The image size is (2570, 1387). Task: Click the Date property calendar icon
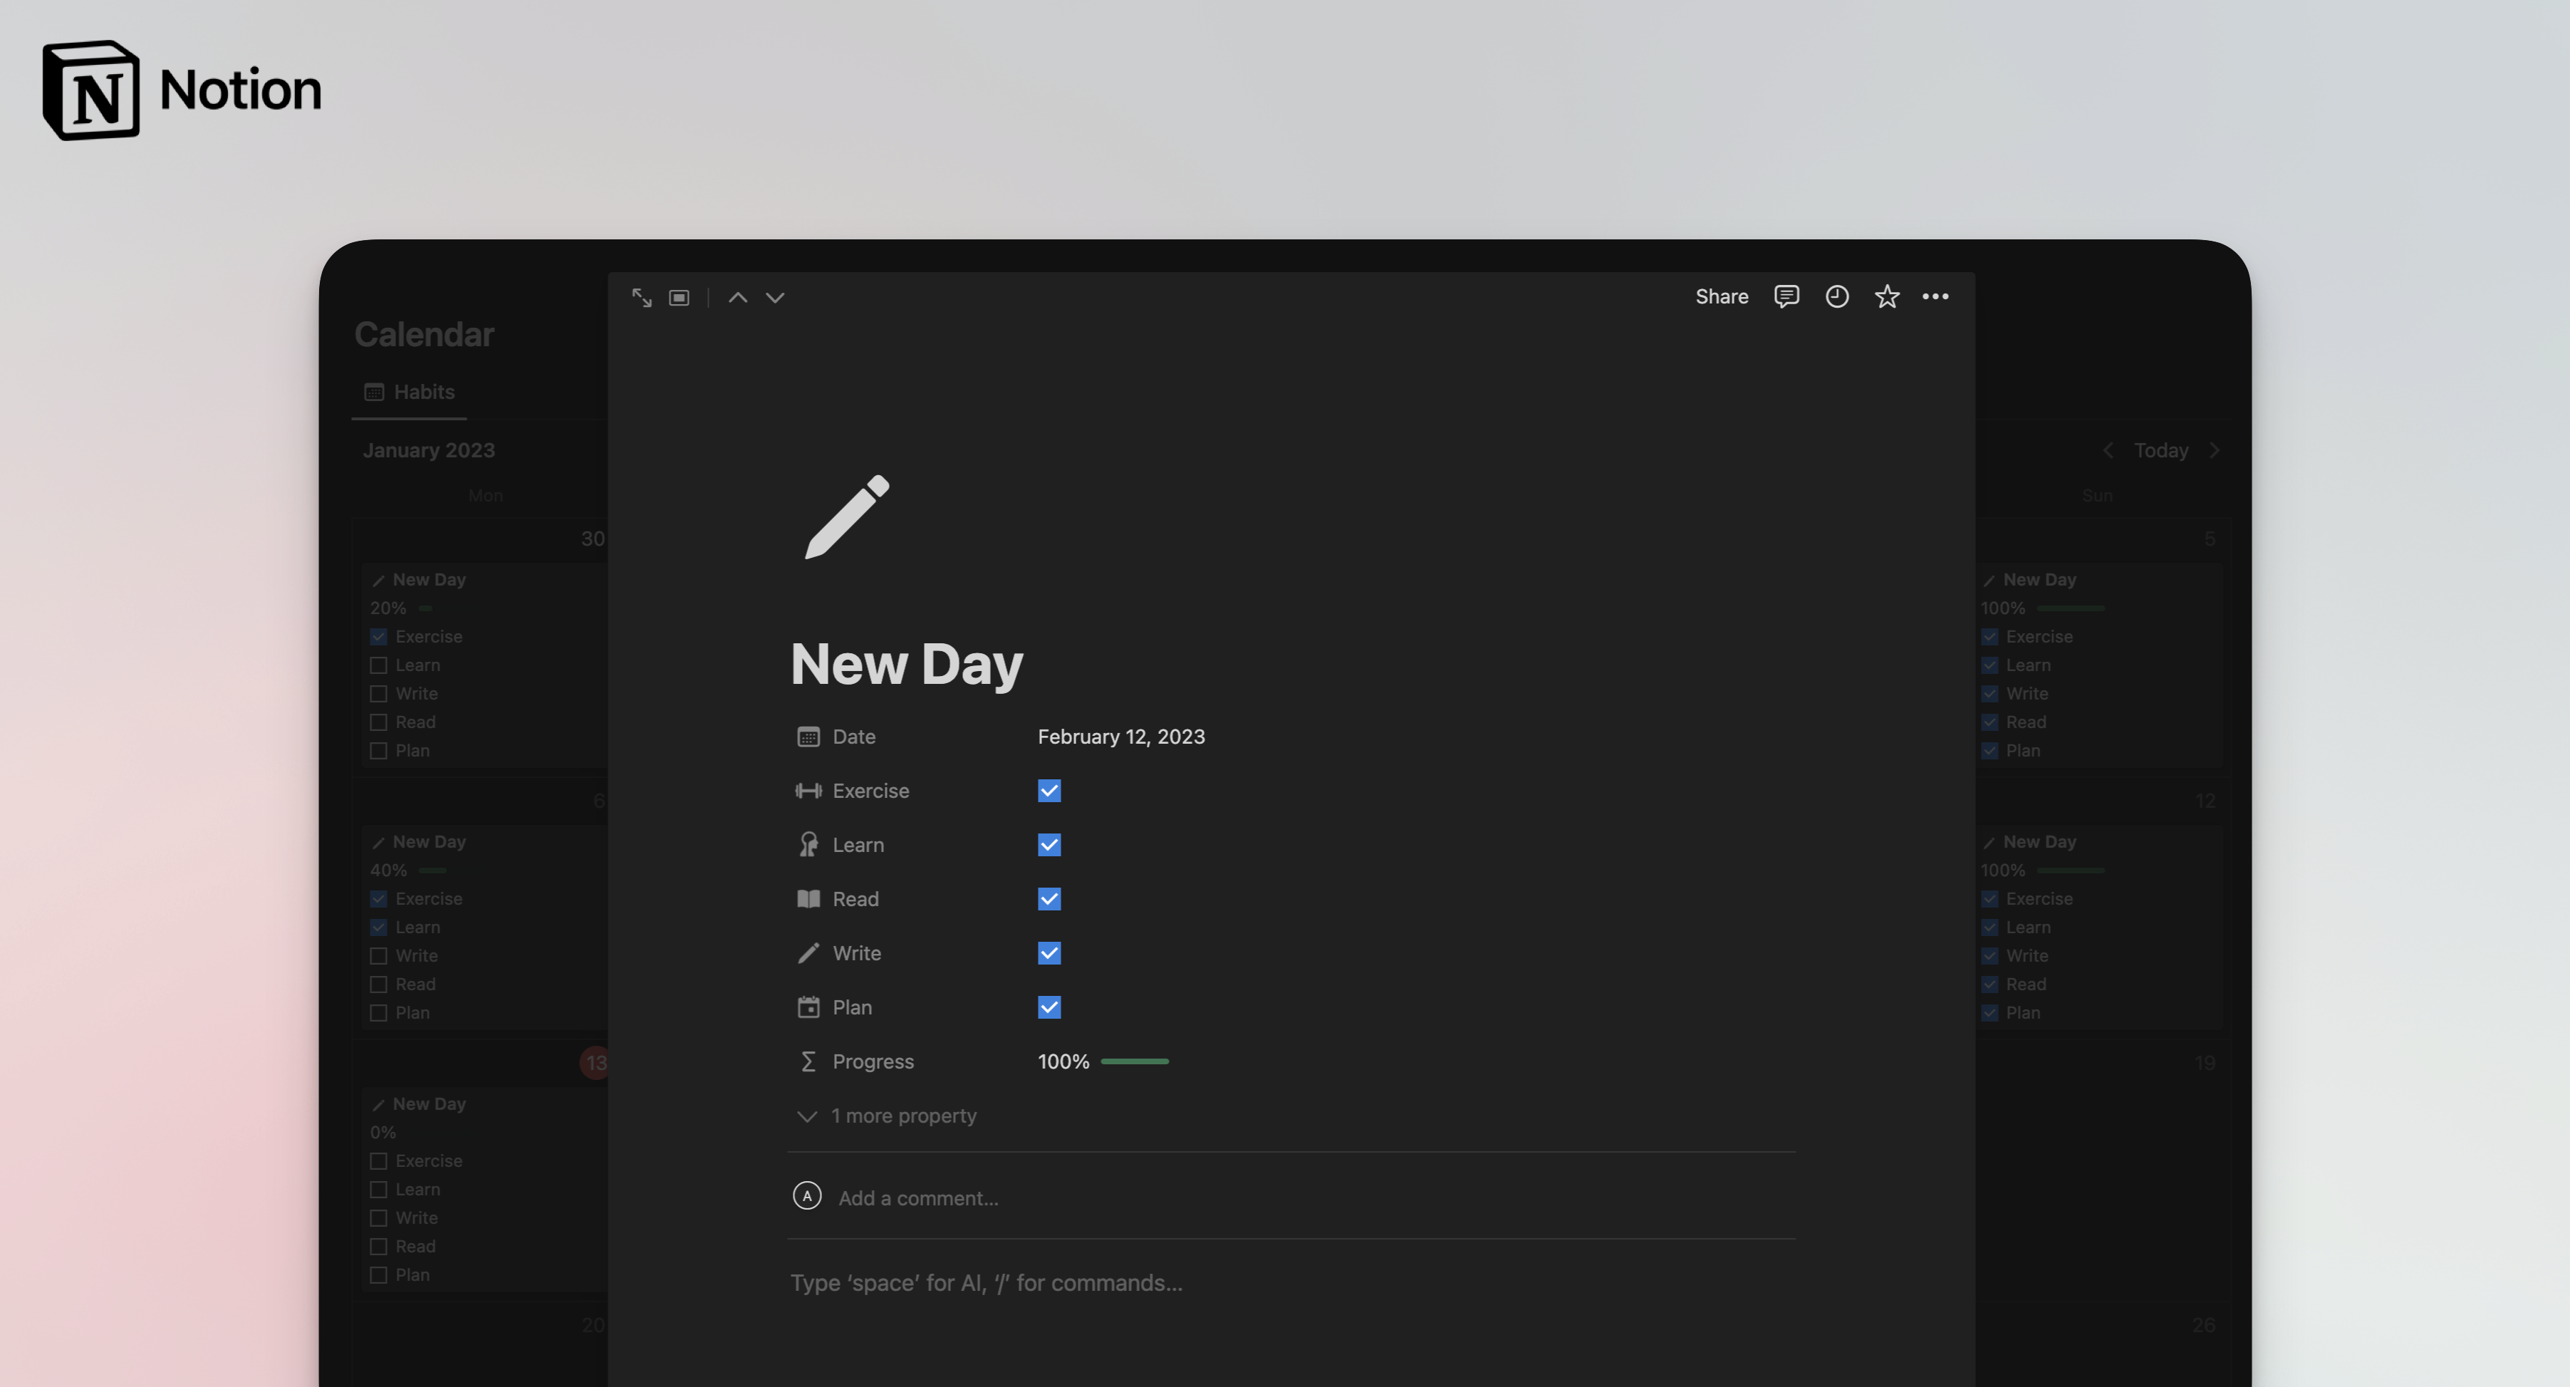pos(808,737)
